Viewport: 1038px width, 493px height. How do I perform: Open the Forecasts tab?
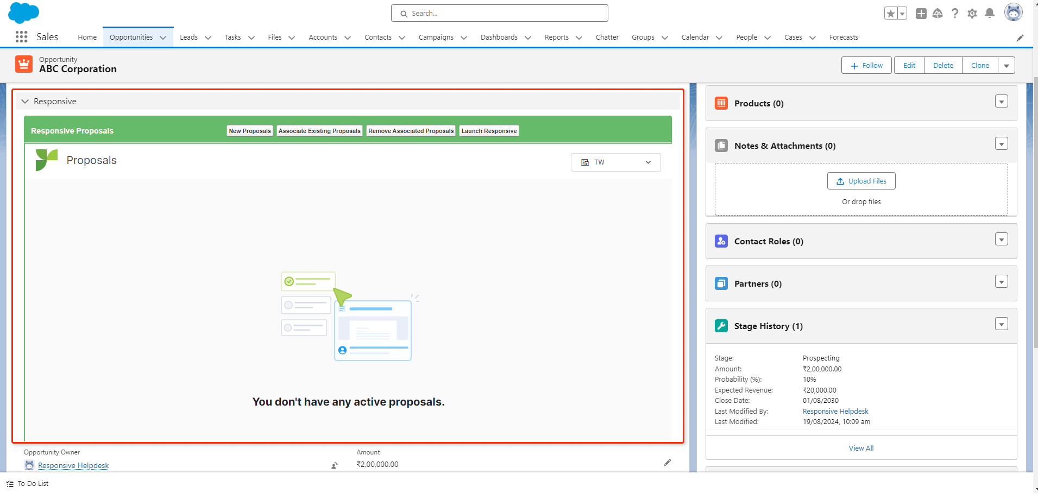844,37
